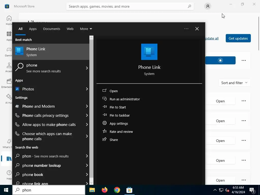This screenshot has height=195, width=260.
Task: Click the Microsoft Store user profile icon
Action: click(x=208, y=6)
